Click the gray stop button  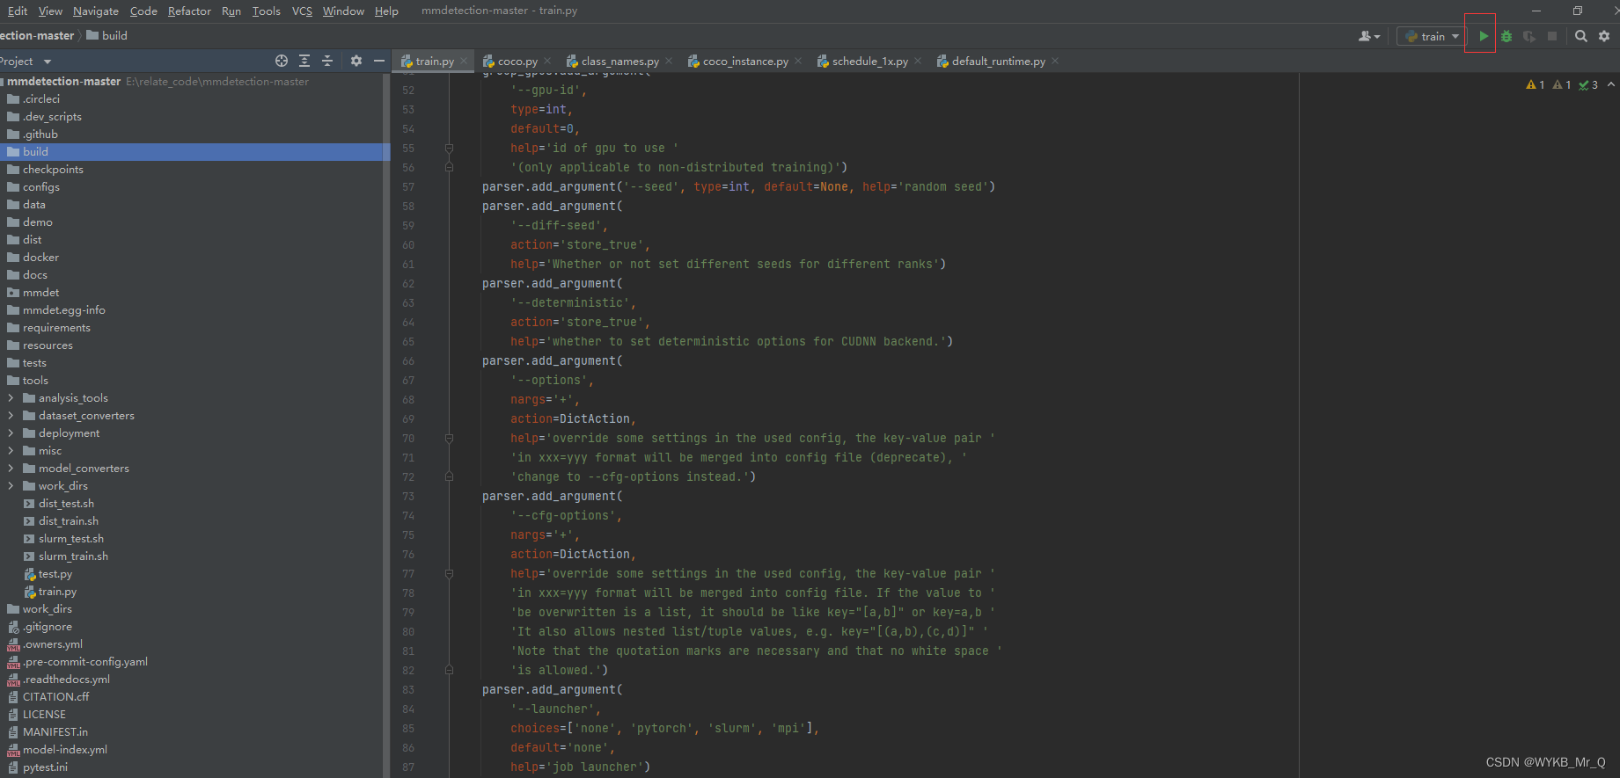pos(1552,36)
